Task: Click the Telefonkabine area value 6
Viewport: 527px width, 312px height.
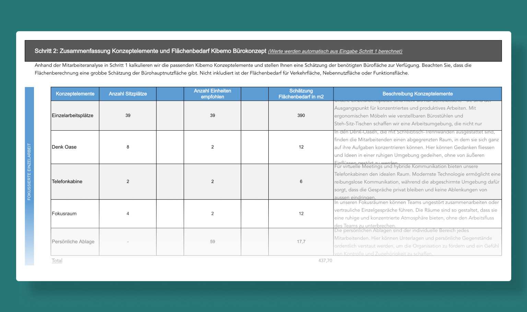Action: click(x=301, y=182)
